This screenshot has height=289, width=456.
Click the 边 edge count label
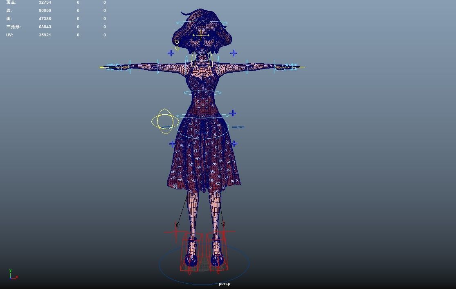pyautogui.click(x=9, y=11)
